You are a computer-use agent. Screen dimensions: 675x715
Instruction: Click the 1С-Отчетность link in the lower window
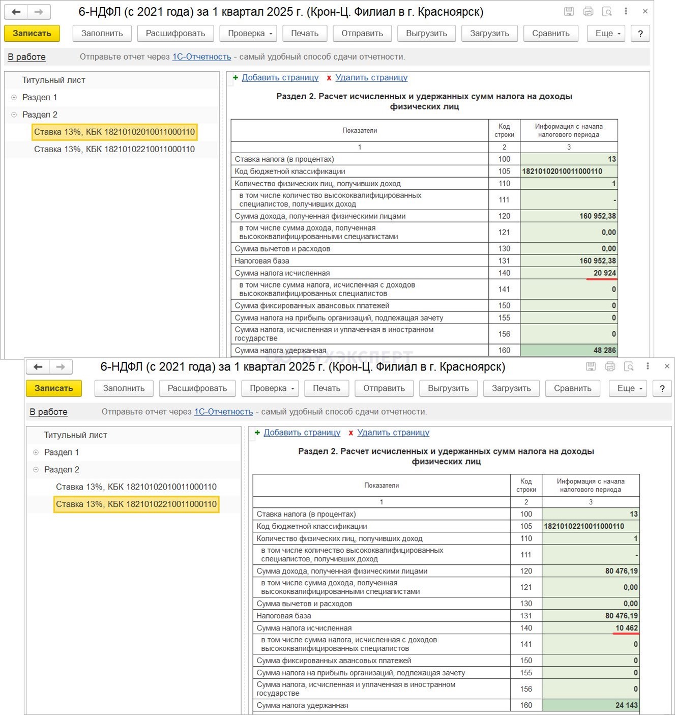pos(223,412)
